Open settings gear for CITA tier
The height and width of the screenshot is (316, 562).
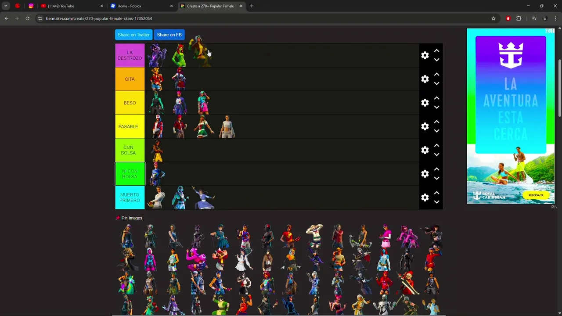(425, 79)
